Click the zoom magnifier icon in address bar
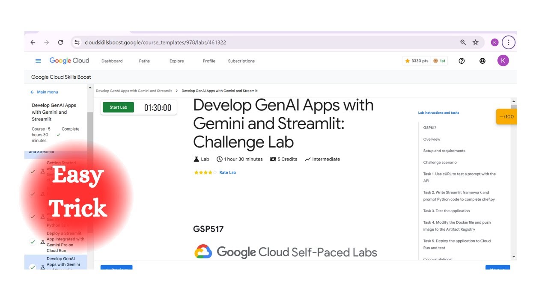This screenshot has width=548, height=308. [463, 42]
